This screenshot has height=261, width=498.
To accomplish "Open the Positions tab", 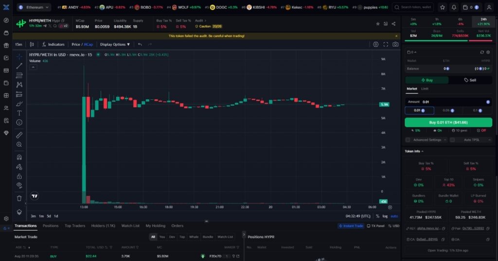I will [51, 226].
